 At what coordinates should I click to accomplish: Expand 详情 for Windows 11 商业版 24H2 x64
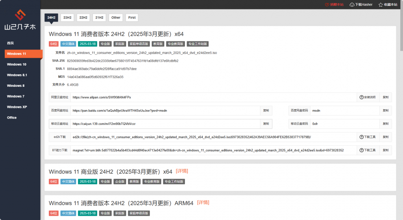[x=182, y=171]
